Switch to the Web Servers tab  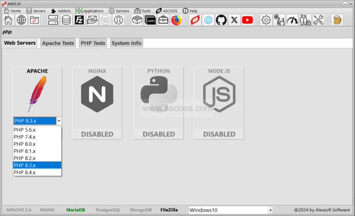point(20,43)
